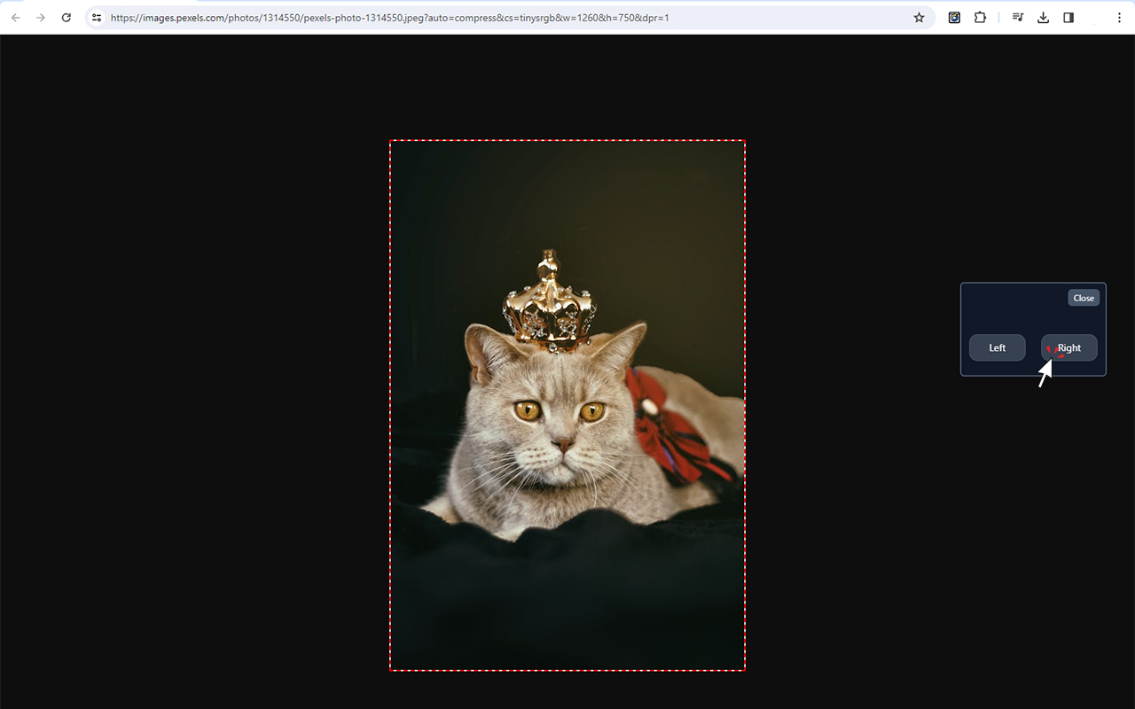Go forward with the forward arrow
Image resolution: width=1135 pixels, height=709 pixels.
pyautogui.click(x=40, y=18)
